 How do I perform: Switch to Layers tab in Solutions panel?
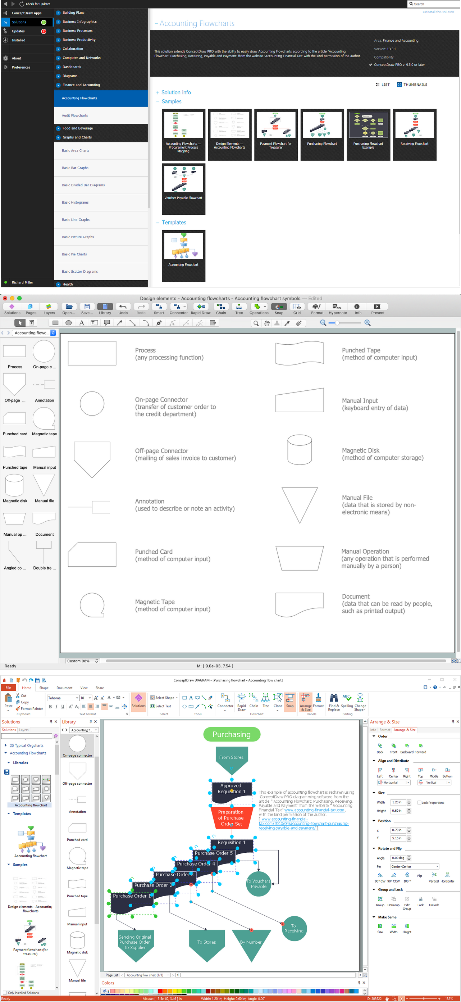tap(24, 730)
